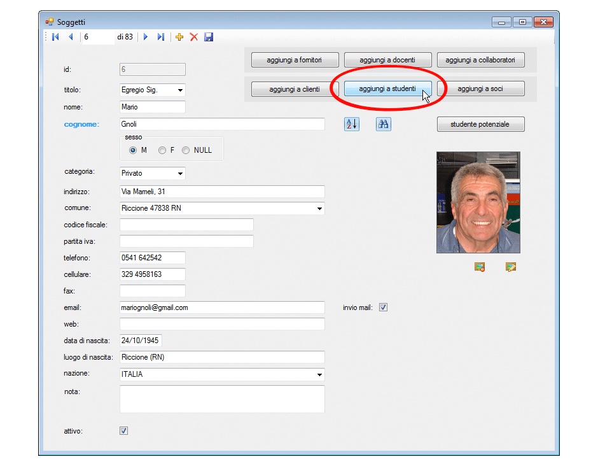Click cognome field containing Gnoli

coord(222,124)
